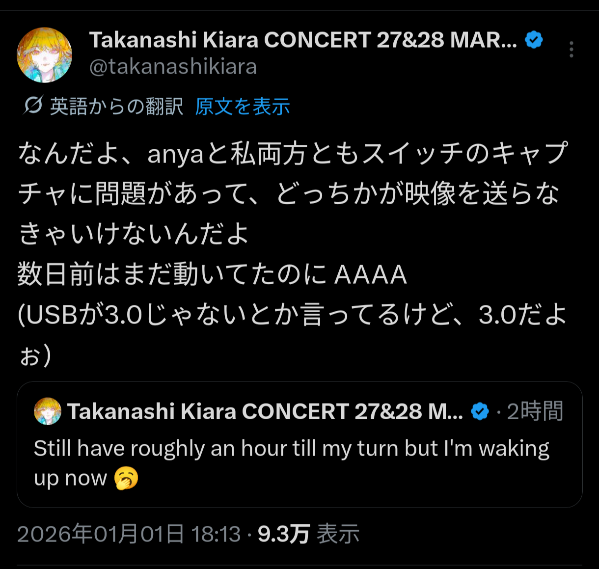The image size is (599, 569).
Task: Click the display name in the quoted tweet
Action: click(265, 411)
